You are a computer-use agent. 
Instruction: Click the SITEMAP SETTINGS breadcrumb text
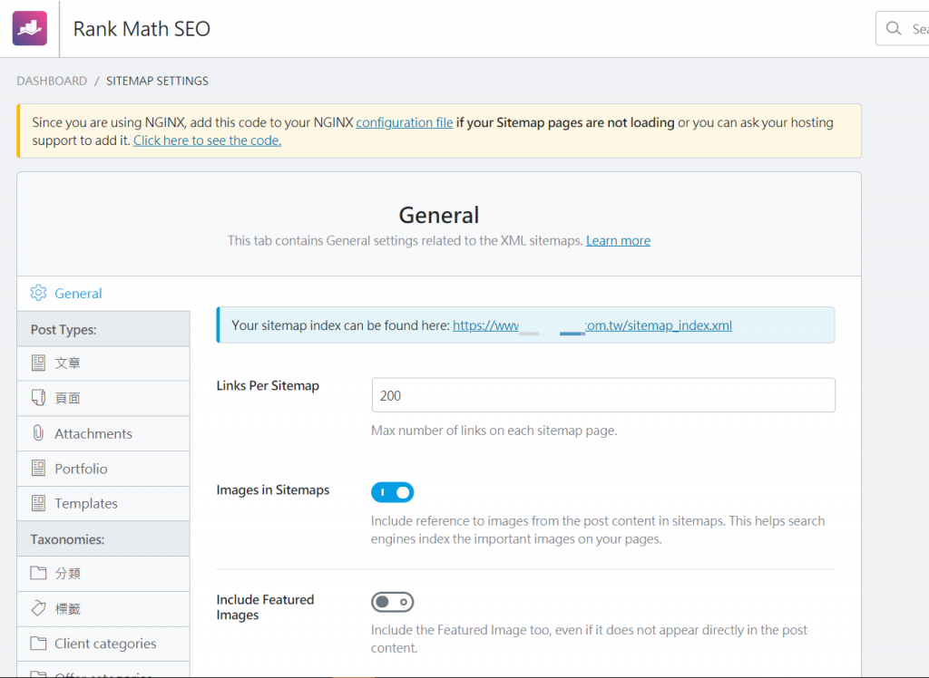click(157, 81)
